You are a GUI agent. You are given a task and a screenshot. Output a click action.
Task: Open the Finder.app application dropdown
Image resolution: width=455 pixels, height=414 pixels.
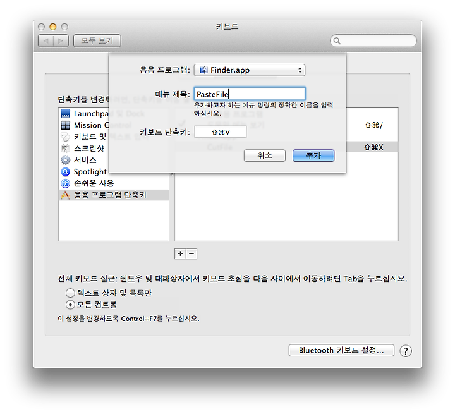click(x=250, y=70)
